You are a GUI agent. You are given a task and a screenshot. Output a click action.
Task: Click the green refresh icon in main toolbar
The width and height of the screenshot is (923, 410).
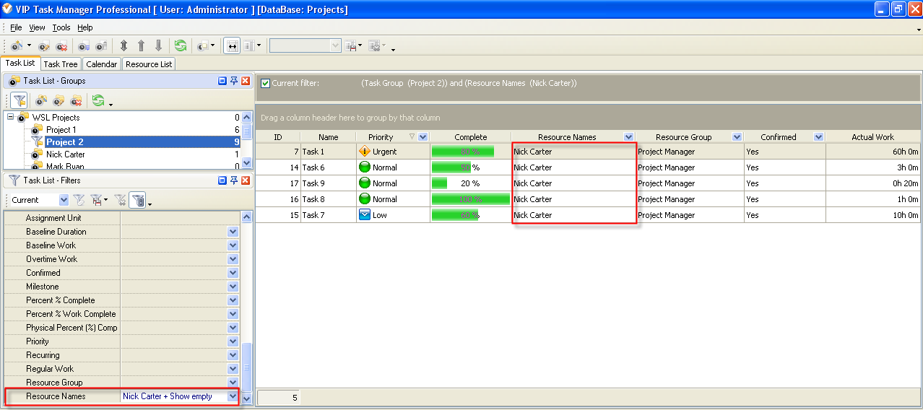(x=180, y=45)
